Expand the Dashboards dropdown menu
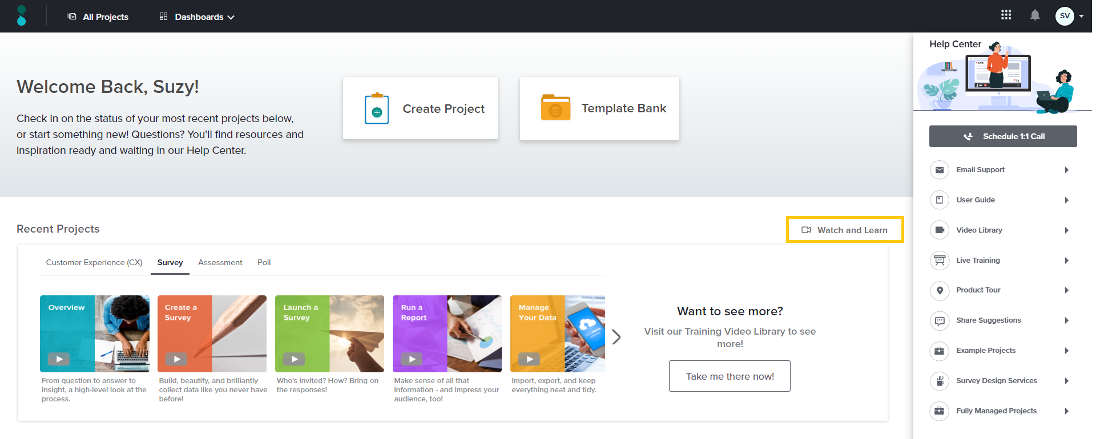 [x=198, y=17]
